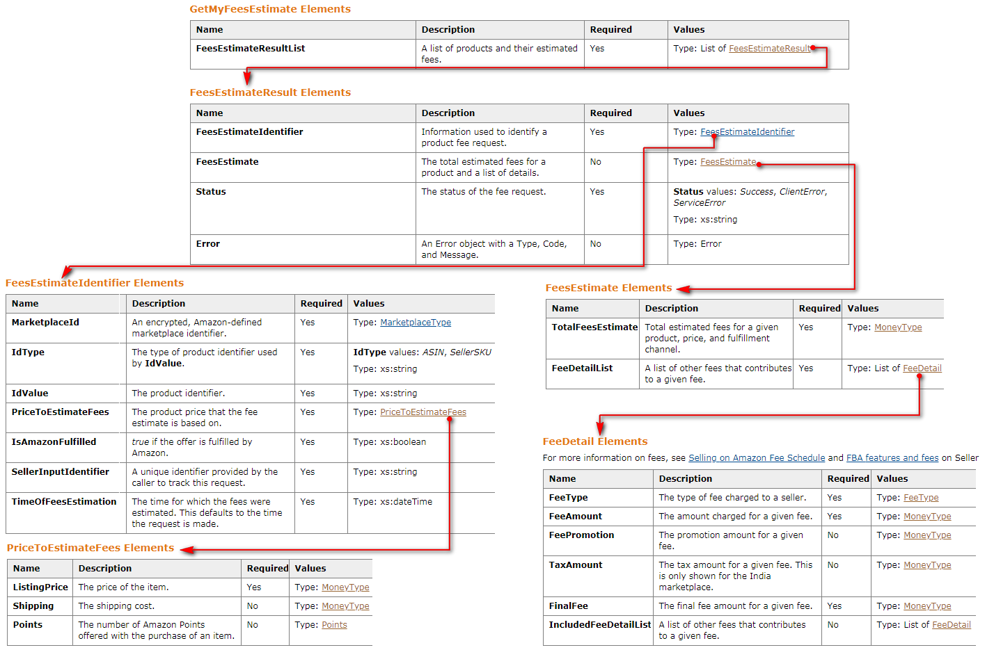This screenshot has width=994, height=650.
Task: Click the FeesEstimateResult Elements heading
Action: [270, 92]
